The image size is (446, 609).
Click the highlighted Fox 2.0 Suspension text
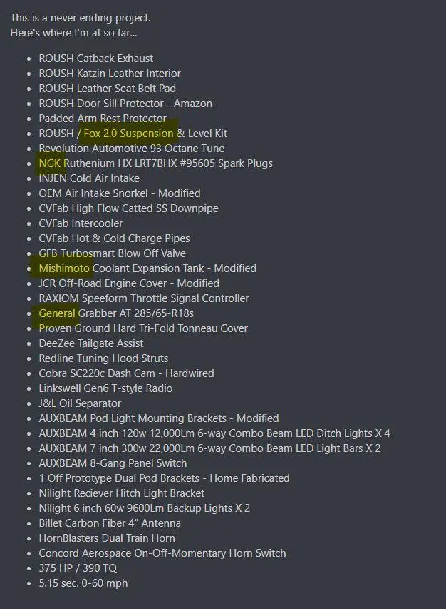[x=128, y=134]
